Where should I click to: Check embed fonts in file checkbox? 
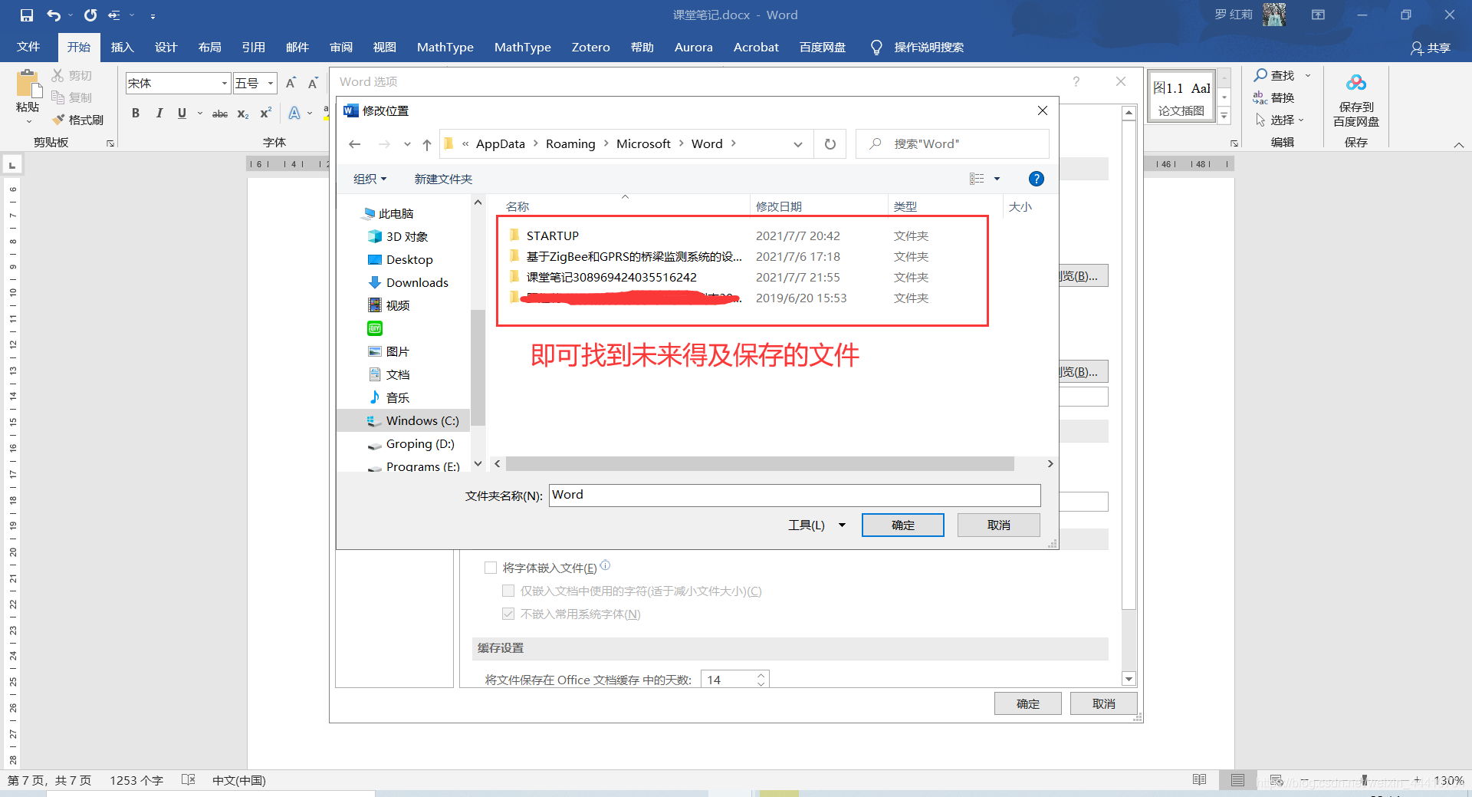[491, 568]
